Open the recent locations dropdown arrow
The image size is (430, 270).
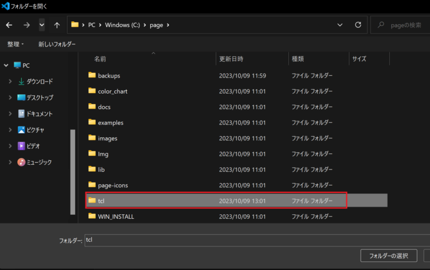pos(42,25)
